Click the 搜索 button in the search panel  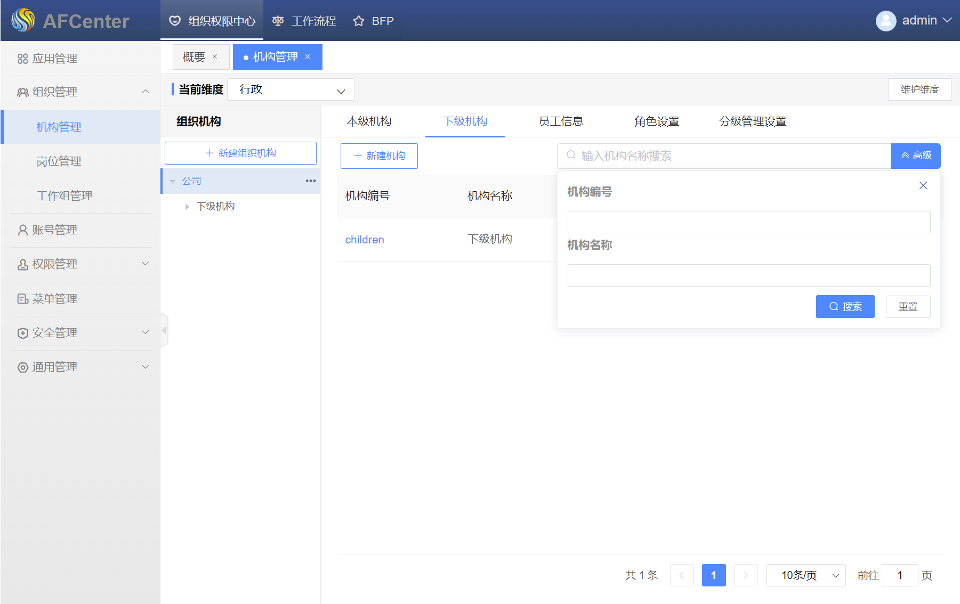pos(845,307)
